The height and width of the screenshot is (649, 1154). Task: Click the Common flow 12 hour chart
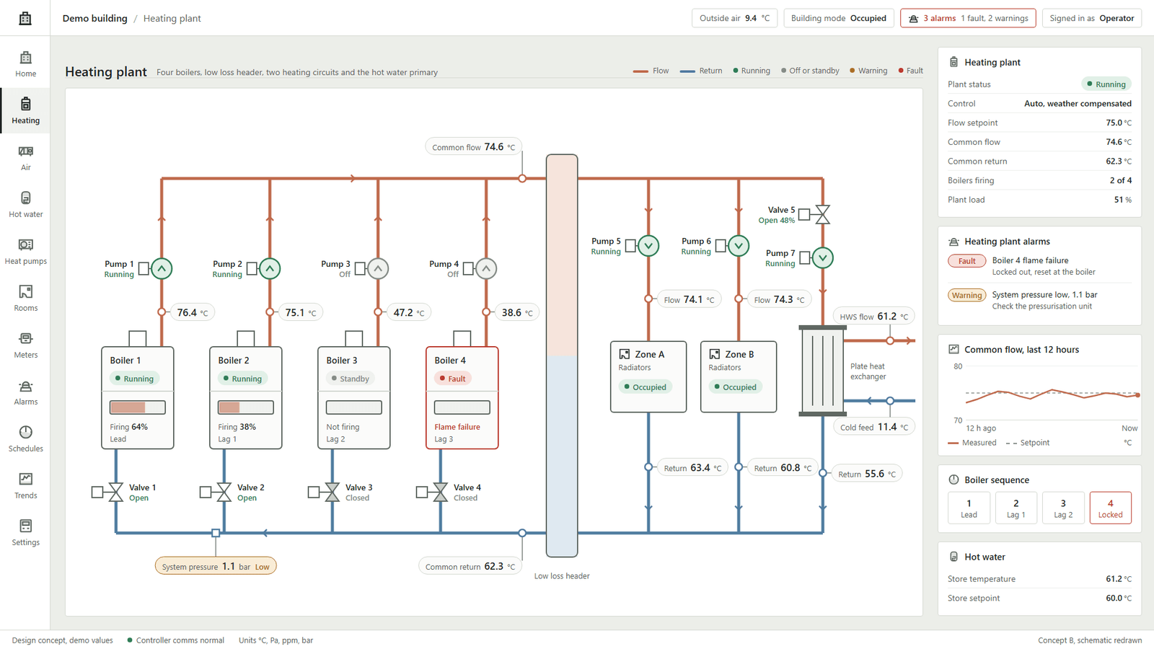point(1044,397)
